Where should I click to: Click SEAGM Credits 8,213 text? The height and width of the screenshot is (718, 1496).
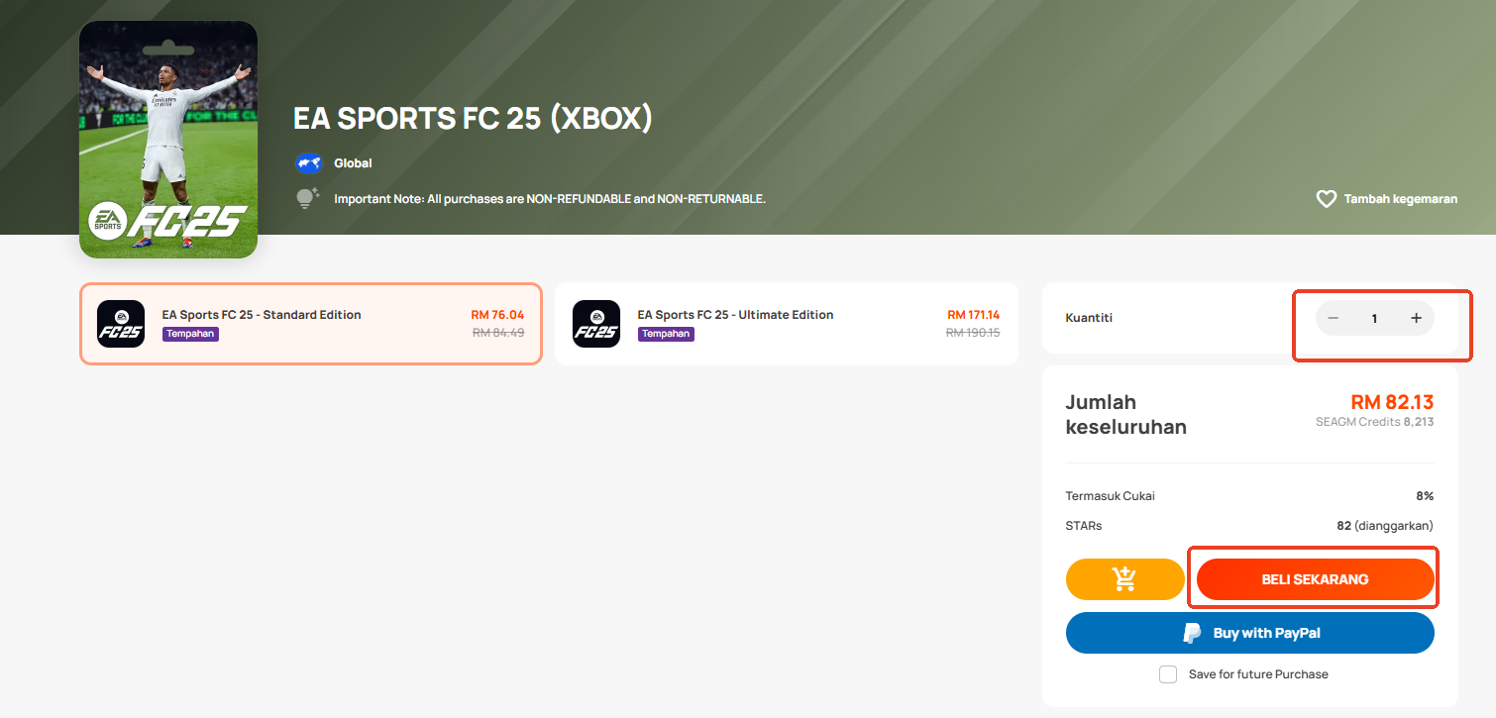pos(1374,422)
